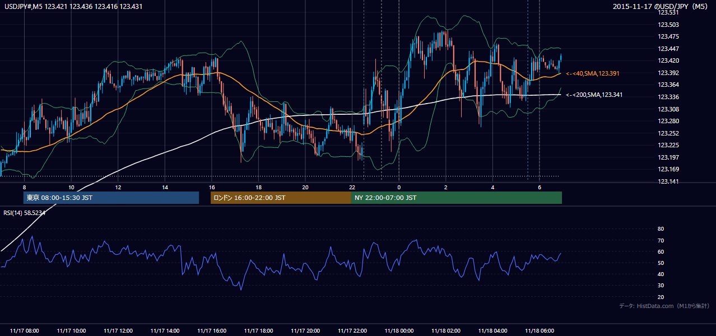The height and width of the screenshot is (336, 716).
Task: Click bottom time label 11/17 12:00
Action: 118,331
